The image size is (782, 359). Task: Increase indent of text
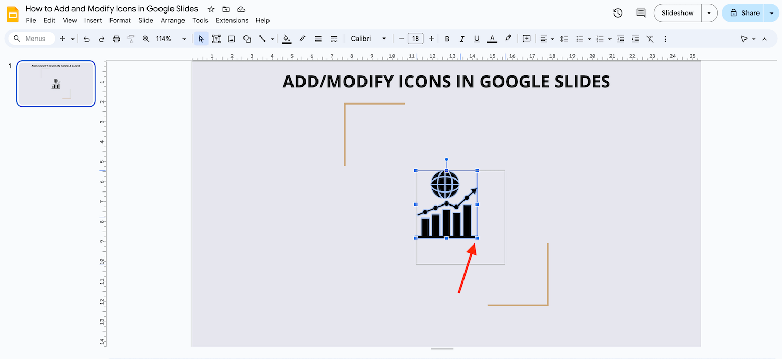click(635, 39)
